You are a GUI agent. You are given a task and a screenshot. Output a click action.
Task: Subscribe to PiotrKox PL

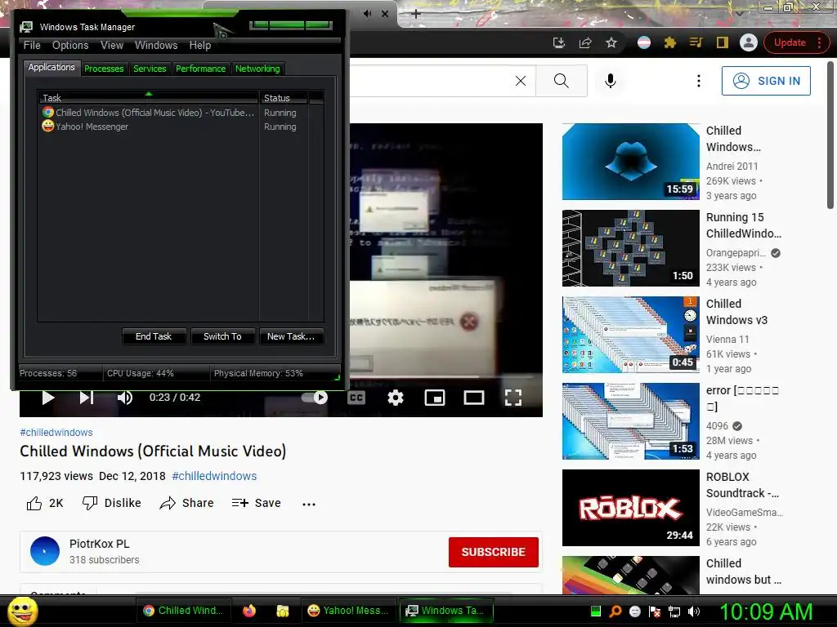point(493,552)
